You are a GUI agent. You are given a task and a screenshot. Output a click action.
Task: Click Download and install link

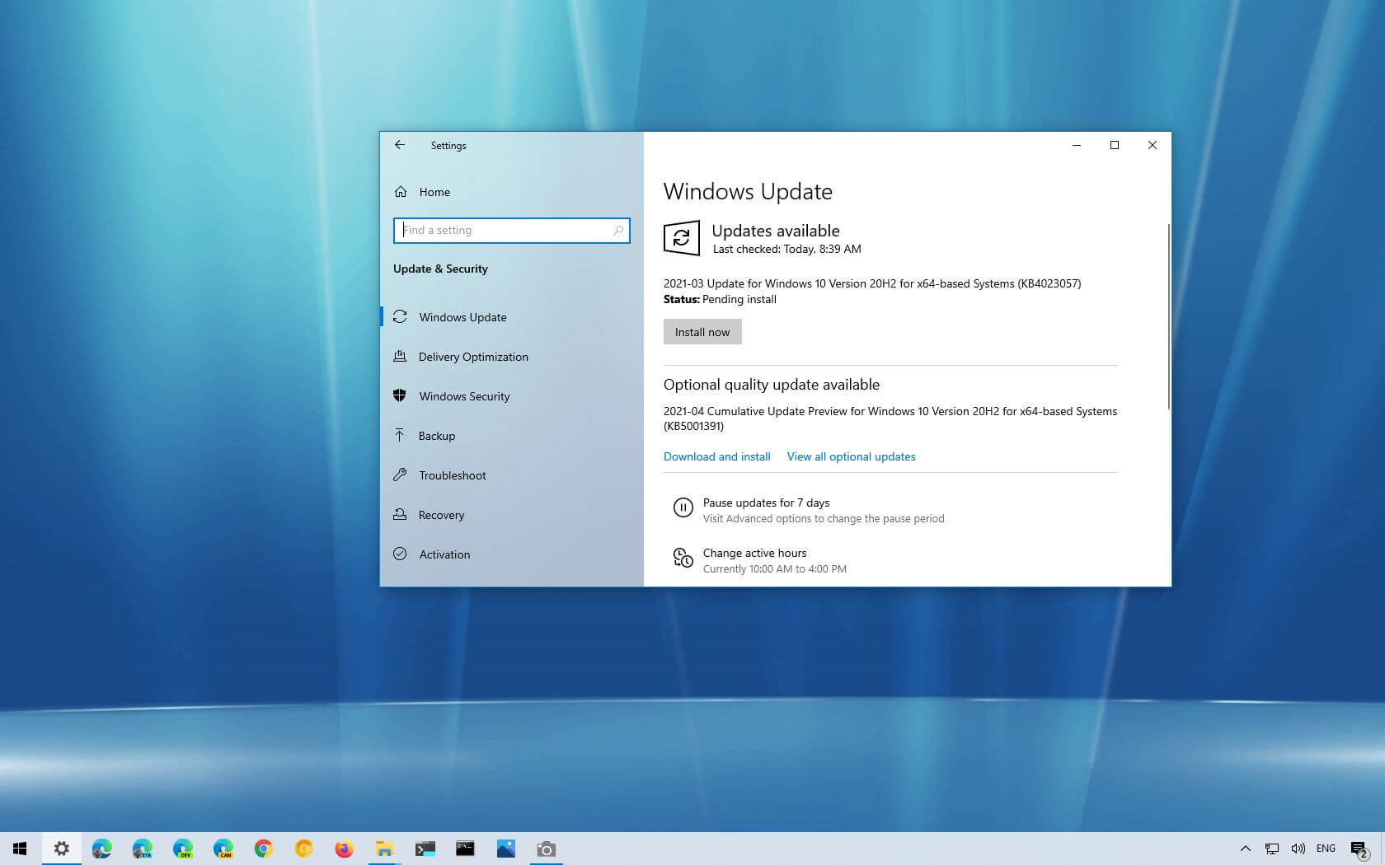(x=717, y=456)
